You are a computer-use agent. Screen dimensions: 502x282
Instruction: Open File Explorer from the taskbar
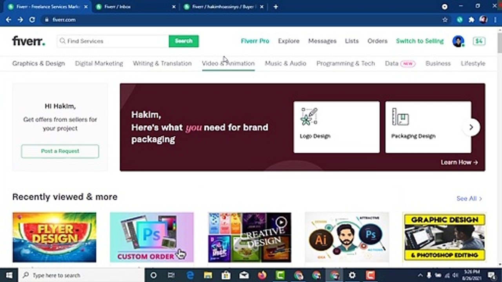pos(208,275)
